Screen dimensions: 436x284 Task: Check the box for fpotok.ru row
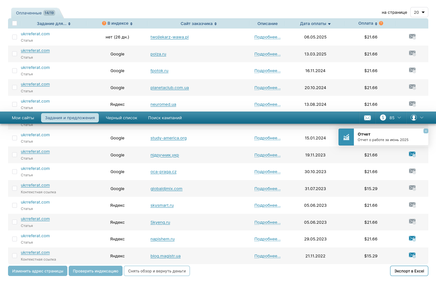coord(14,71)
